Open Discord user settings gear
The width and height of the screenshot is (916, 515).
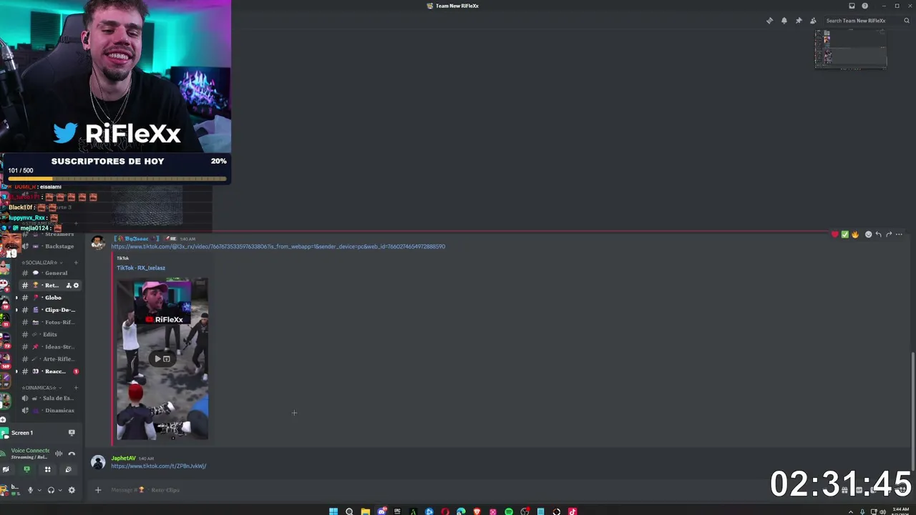click(72, 490)
